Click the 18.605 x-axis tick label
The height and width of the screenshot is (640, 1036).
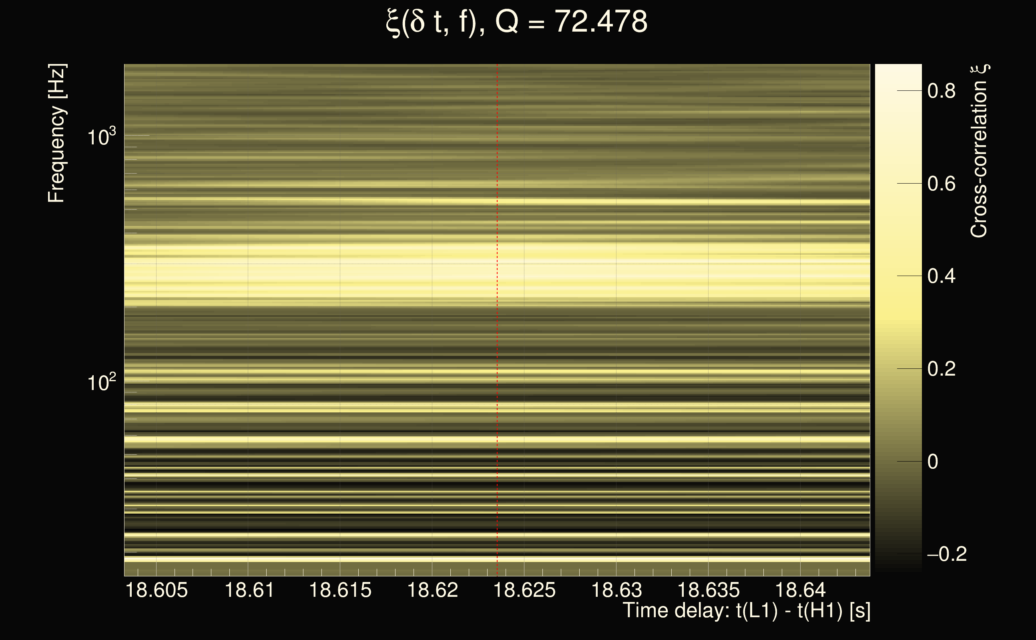pos(156,590)
